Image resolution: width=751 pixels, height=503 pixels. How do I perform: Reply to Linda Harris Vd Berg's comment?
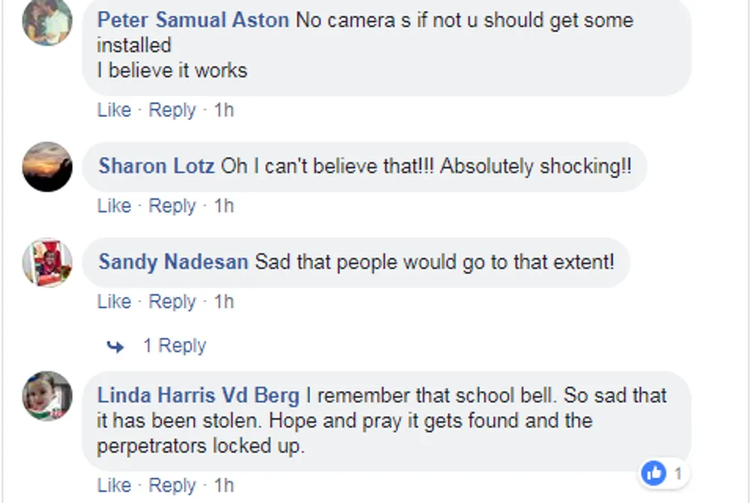[x=172, y=485]
